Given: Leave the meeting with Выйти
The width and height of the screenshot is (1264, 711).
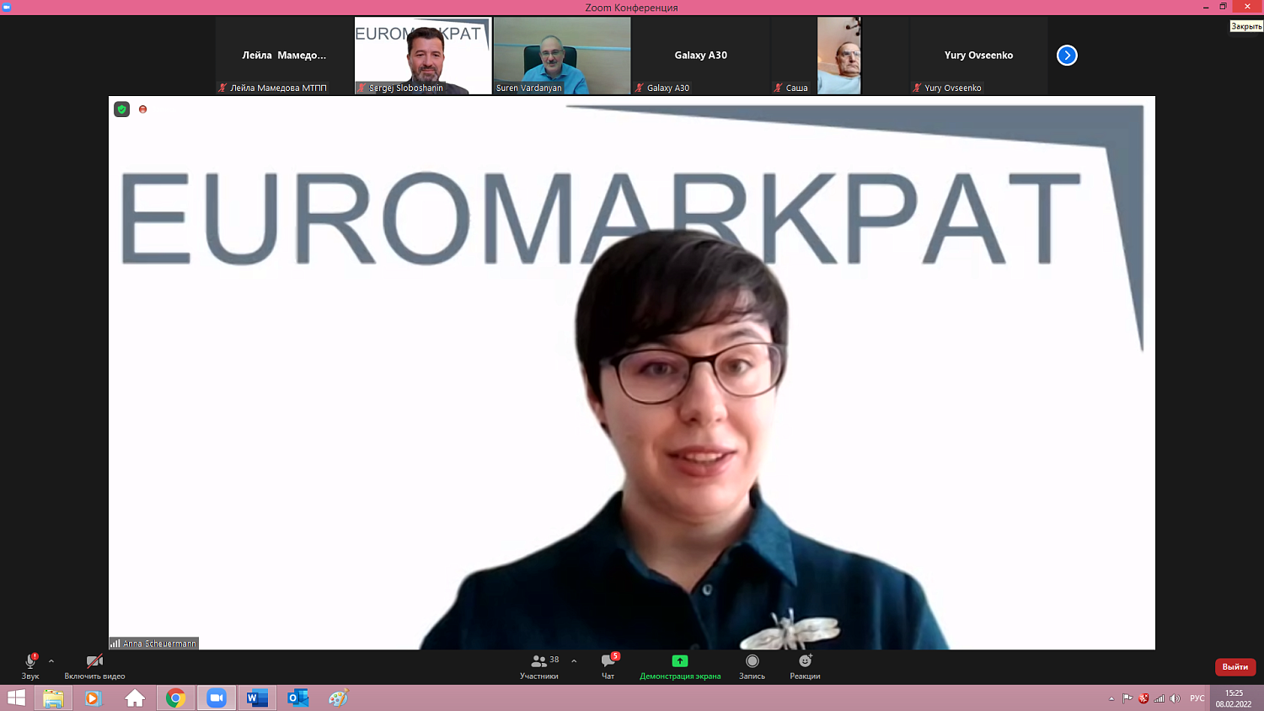Looking at the screenshot, I should tap(1235, 667).
